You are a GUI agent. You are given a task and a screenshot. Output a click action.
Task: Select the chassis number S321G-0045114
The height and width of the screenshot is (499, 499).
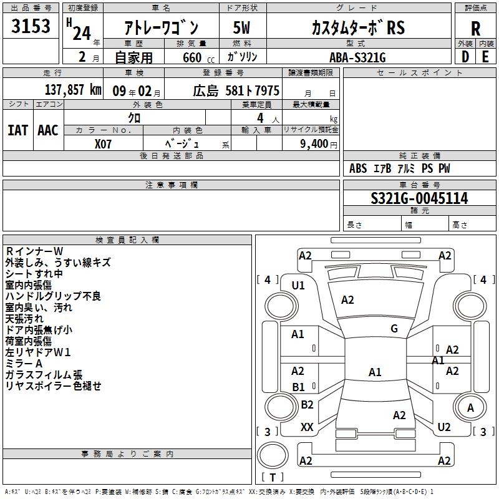(419, 198)
